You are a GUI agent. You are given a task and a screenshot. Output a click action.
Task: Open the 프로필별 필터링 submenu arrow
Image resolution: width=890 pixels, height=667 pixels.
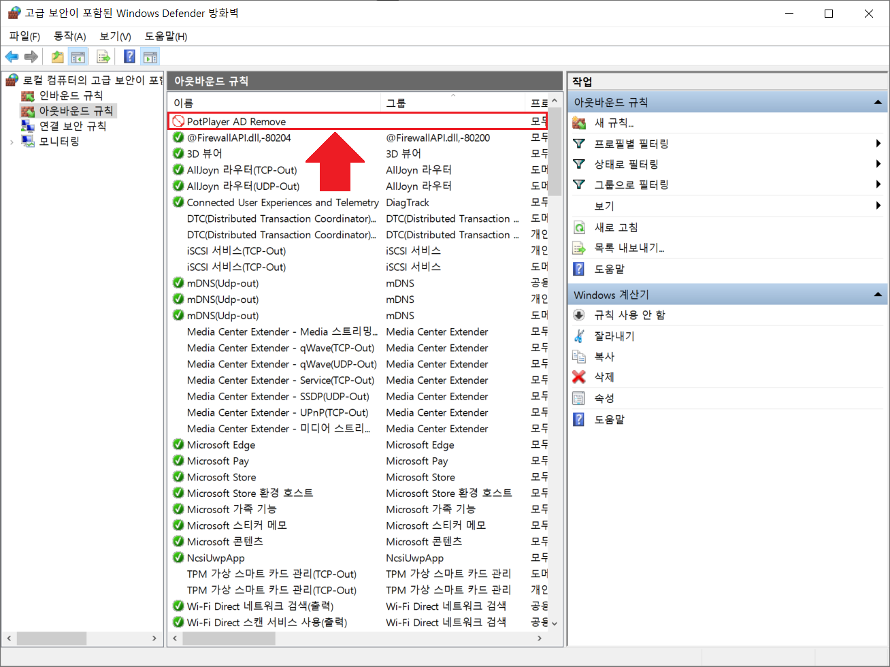coord(879,144)
